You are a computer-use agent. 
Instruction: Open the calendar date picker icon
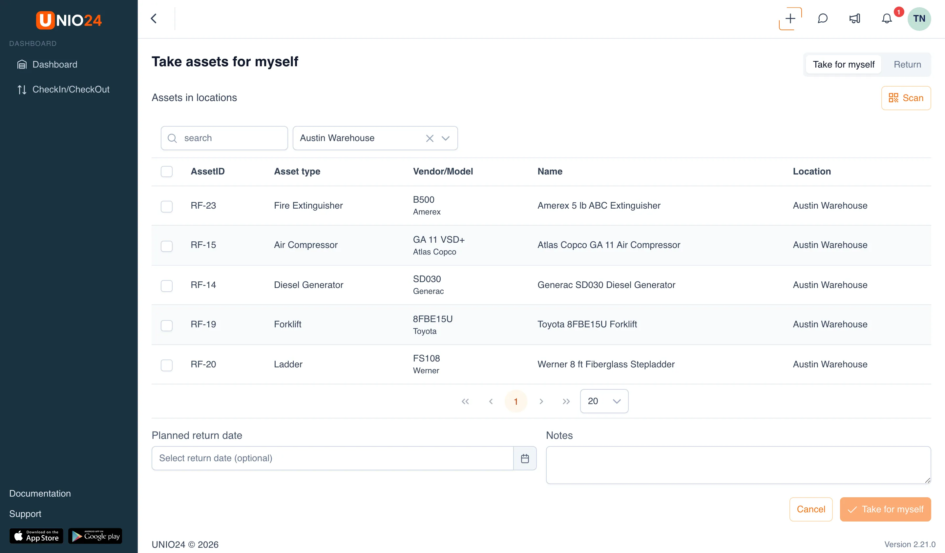click(525, 458)
